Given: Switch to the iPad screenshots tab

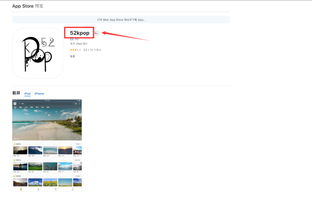Looking at the screenshot, I should [x=27, y=93].
